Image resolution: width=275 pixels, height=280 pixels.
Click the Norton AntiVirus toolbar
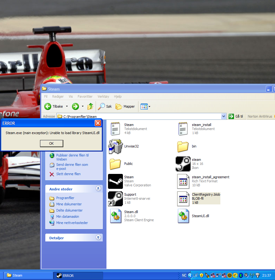point(260,116)
